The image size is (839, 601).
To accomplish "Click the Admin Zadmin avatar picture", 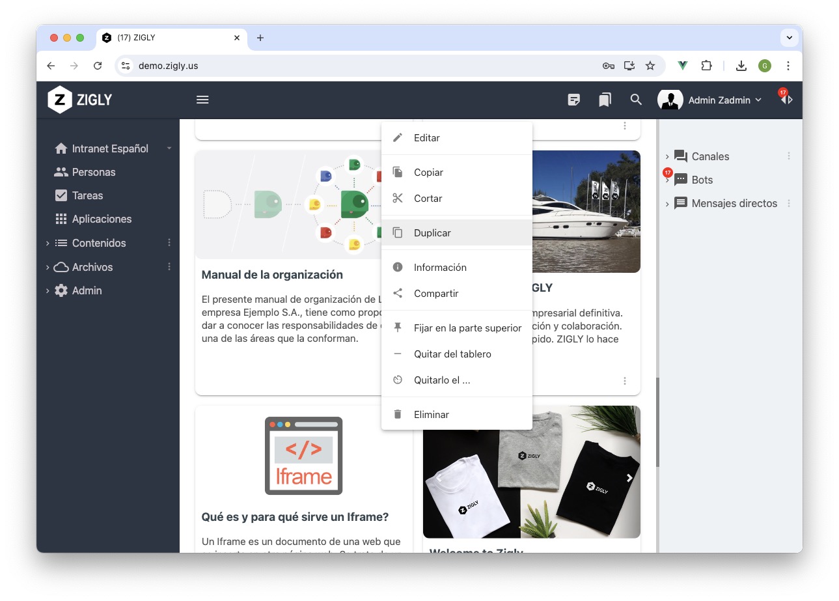I will (x=670, y=100).
